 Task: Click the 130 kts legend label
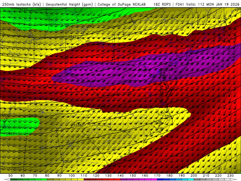click(108, 176)
